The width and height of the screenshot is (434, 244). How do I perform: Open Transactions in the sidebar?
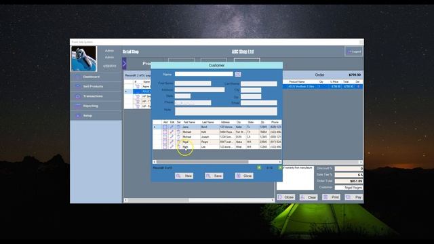tap(96, 96)
